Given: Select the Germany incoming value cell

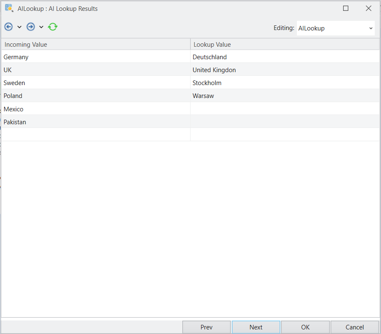Looking at the screenshot, I should point(96,57).
